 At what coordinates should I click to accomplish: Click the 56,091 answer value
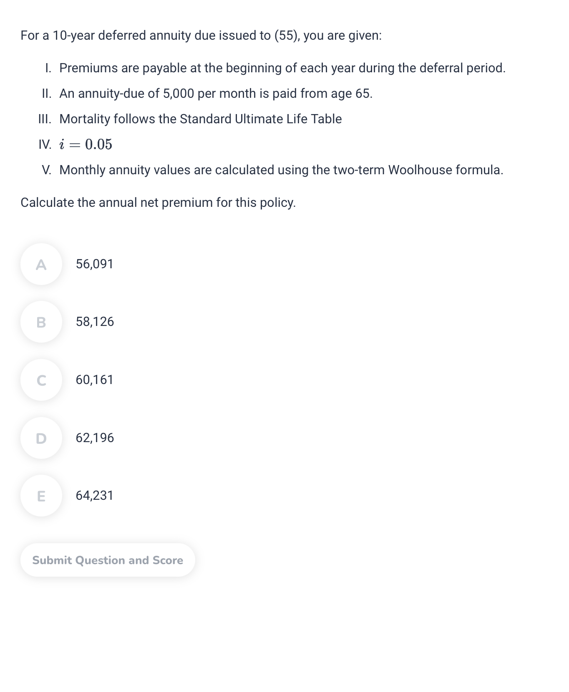95,264
